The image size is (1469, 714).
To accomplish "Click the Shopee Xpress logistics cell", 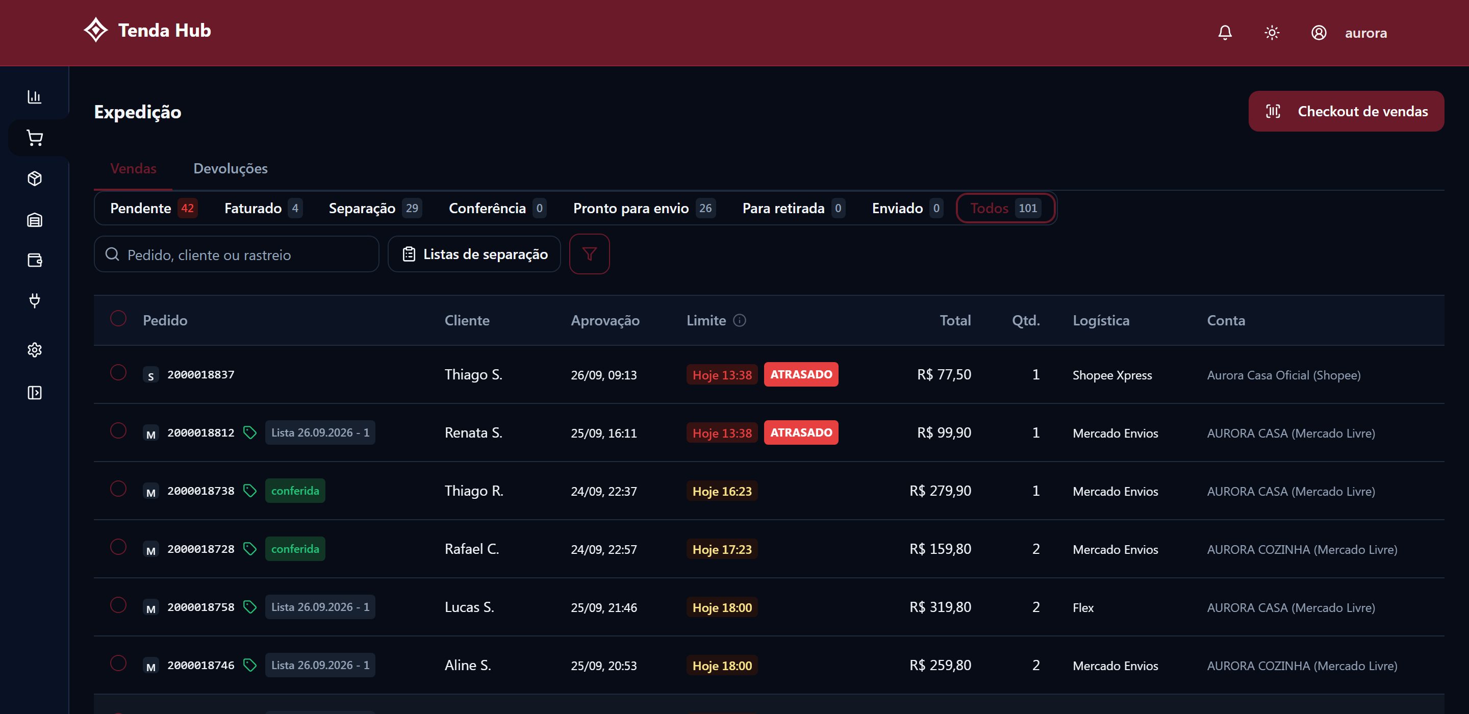I will coord(1112,375).
